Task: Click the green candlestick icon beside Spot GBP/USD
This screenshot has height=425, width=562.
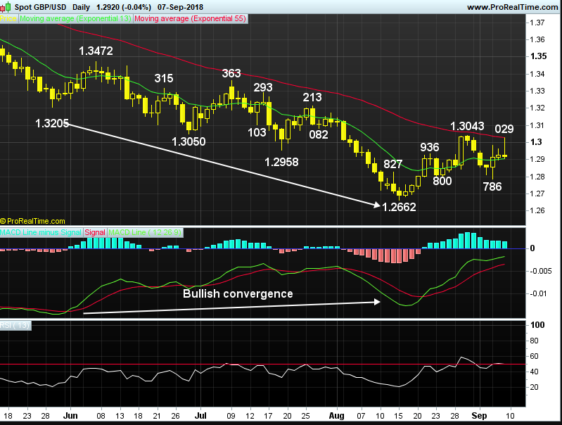Action: point(7,7)
